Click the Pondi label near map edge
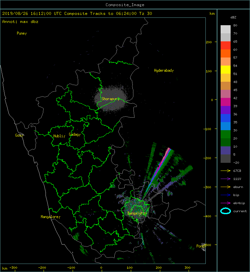The width and height of the screenshot is (250, 272). point(201,246)
